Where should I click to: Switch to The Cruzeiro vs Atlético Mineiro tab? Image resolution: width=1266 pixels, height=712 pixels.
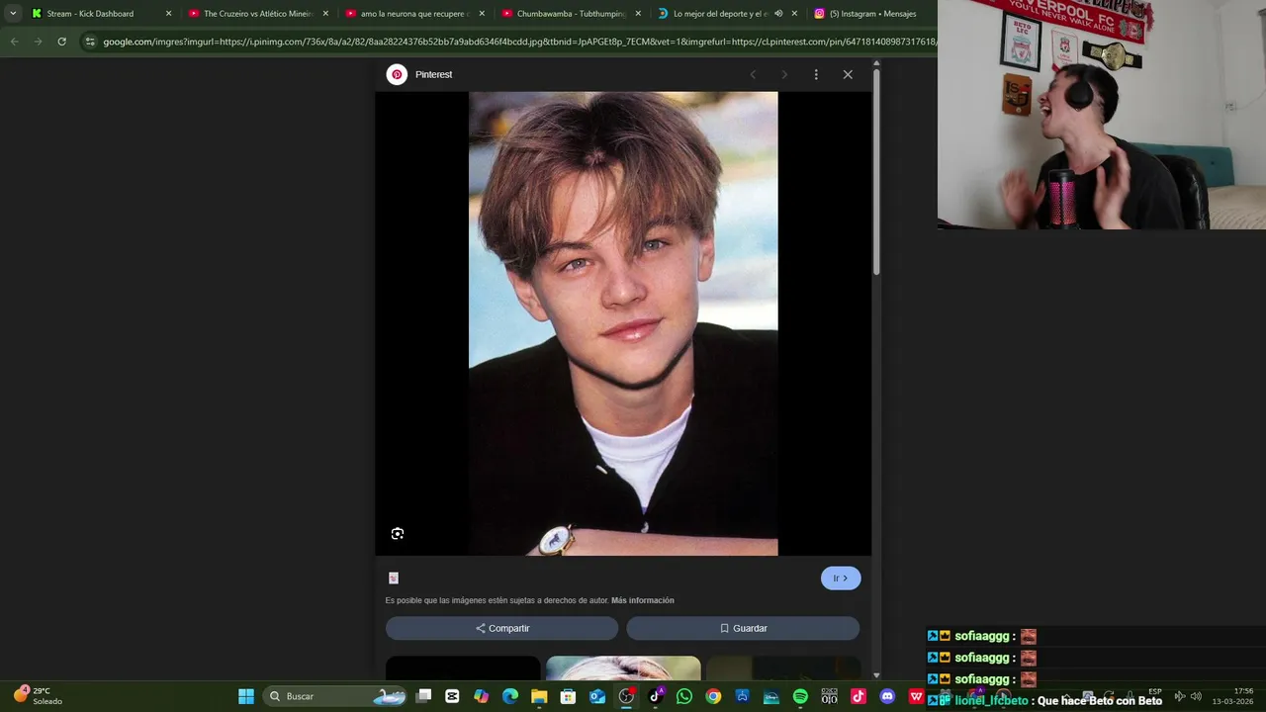click(258, 14)
